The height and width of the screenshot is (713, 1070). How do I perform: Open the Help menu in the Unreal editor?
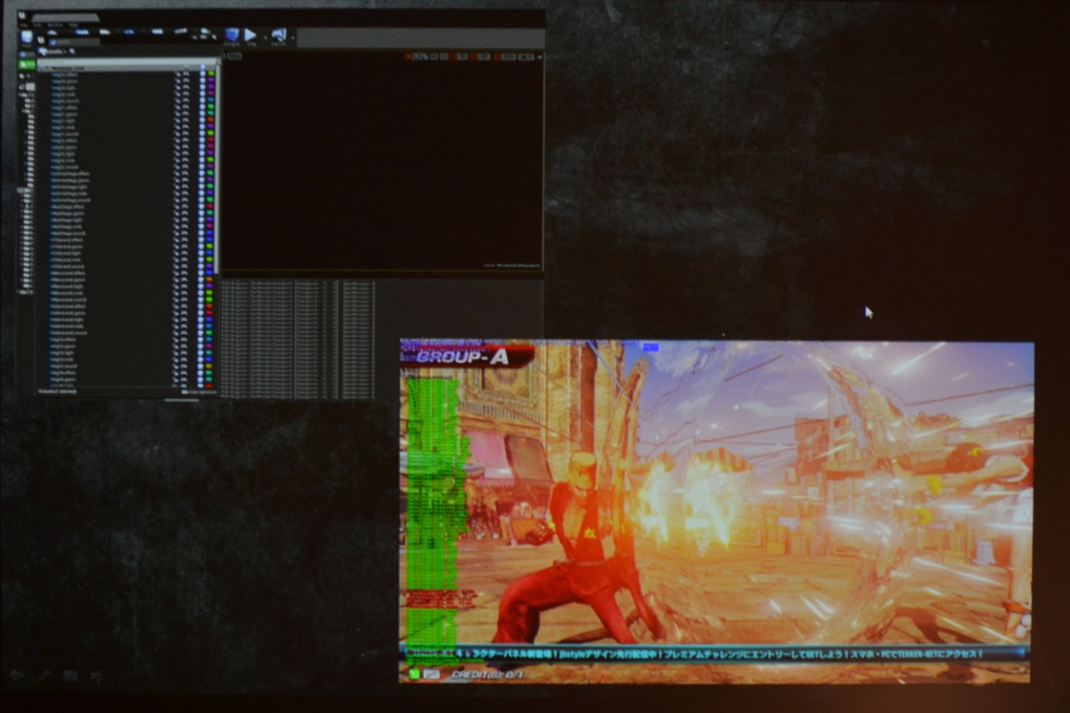[x=73, y=24]
